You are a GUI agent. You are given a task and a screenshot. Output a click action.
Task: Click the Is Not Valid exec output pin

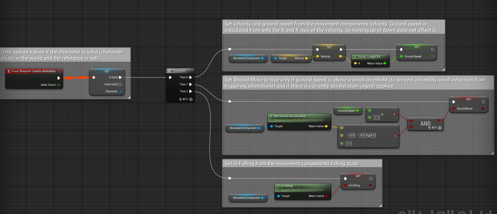click(x=120, y=84)
